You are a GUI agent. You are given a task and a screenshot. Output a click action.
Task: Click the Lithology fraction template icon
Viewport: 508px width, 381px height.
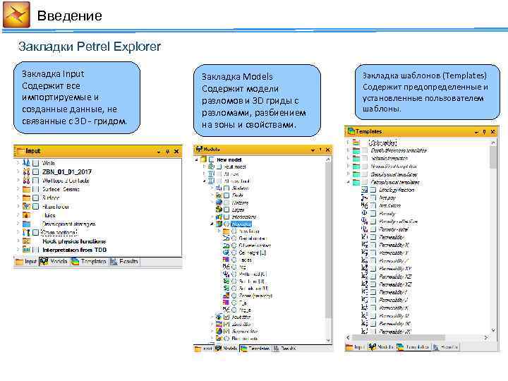click(365, 190)
